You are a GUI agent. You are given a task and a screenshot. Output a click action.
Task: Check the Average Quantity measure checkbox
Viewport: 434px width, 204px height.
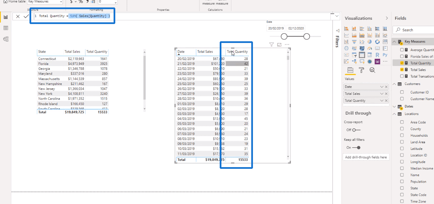point(402,50)
